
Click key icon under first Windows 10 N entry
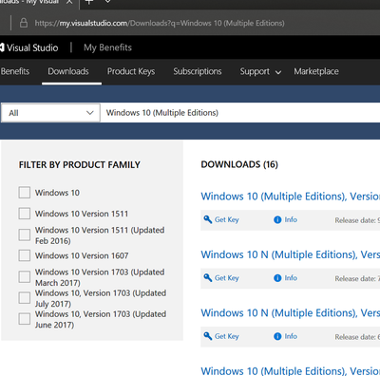(208, 277)
